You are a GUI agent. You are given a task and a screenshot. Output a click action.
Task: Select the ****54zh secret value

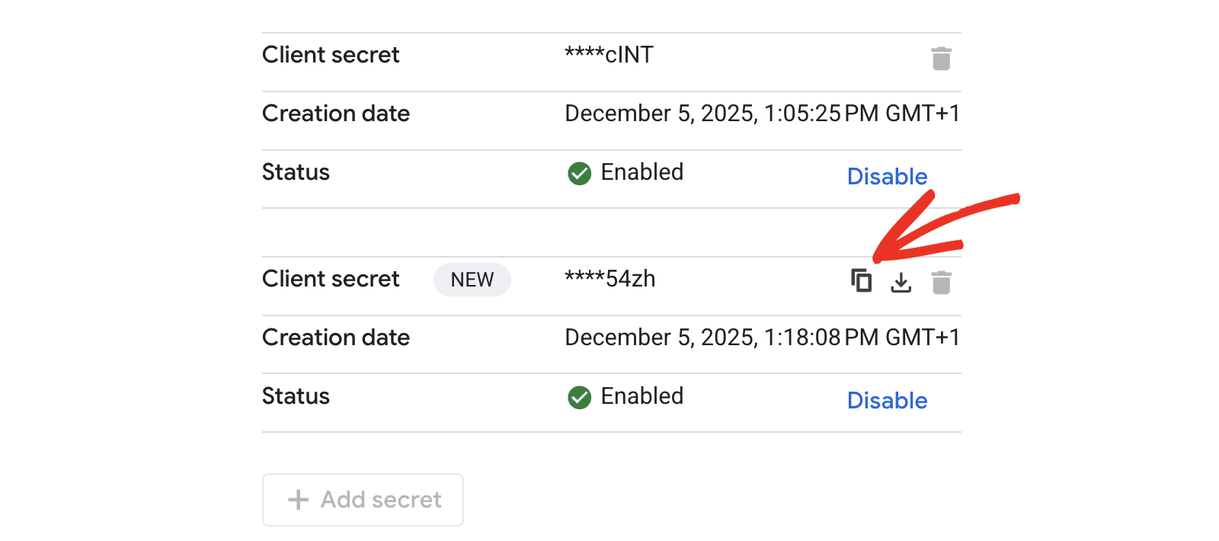609,279
